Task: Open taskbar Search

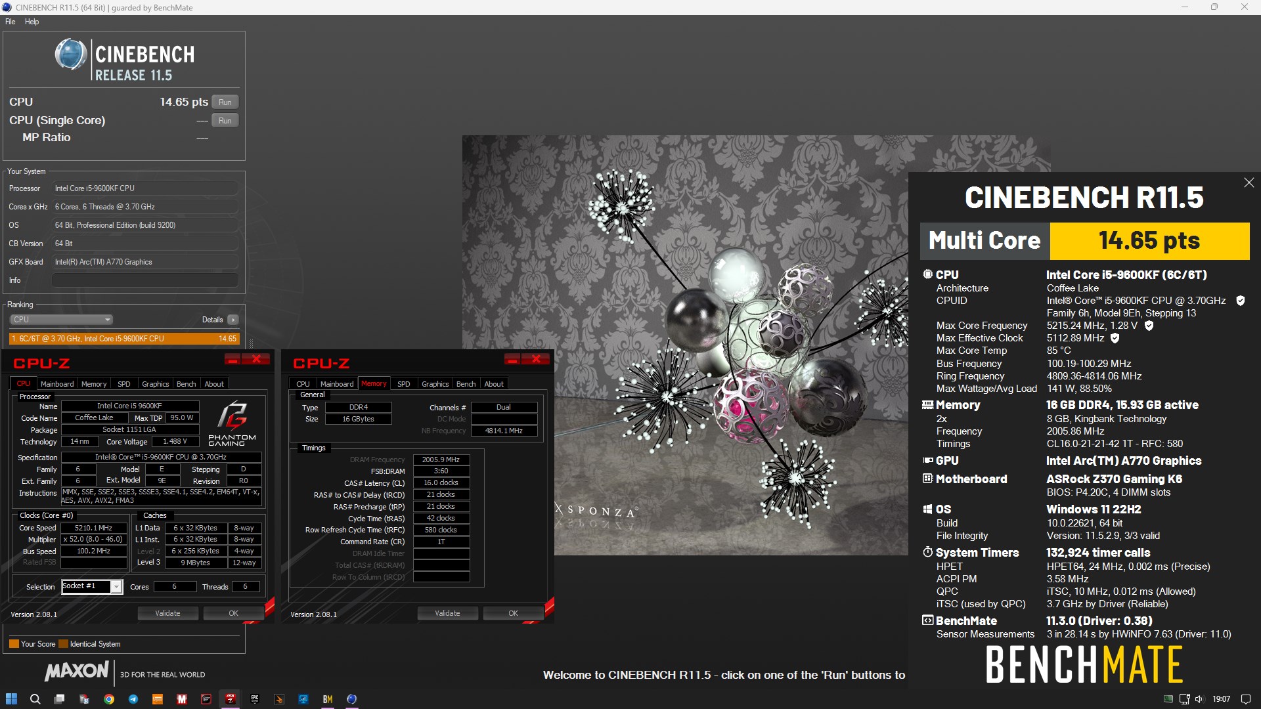Action: point(35,699)
